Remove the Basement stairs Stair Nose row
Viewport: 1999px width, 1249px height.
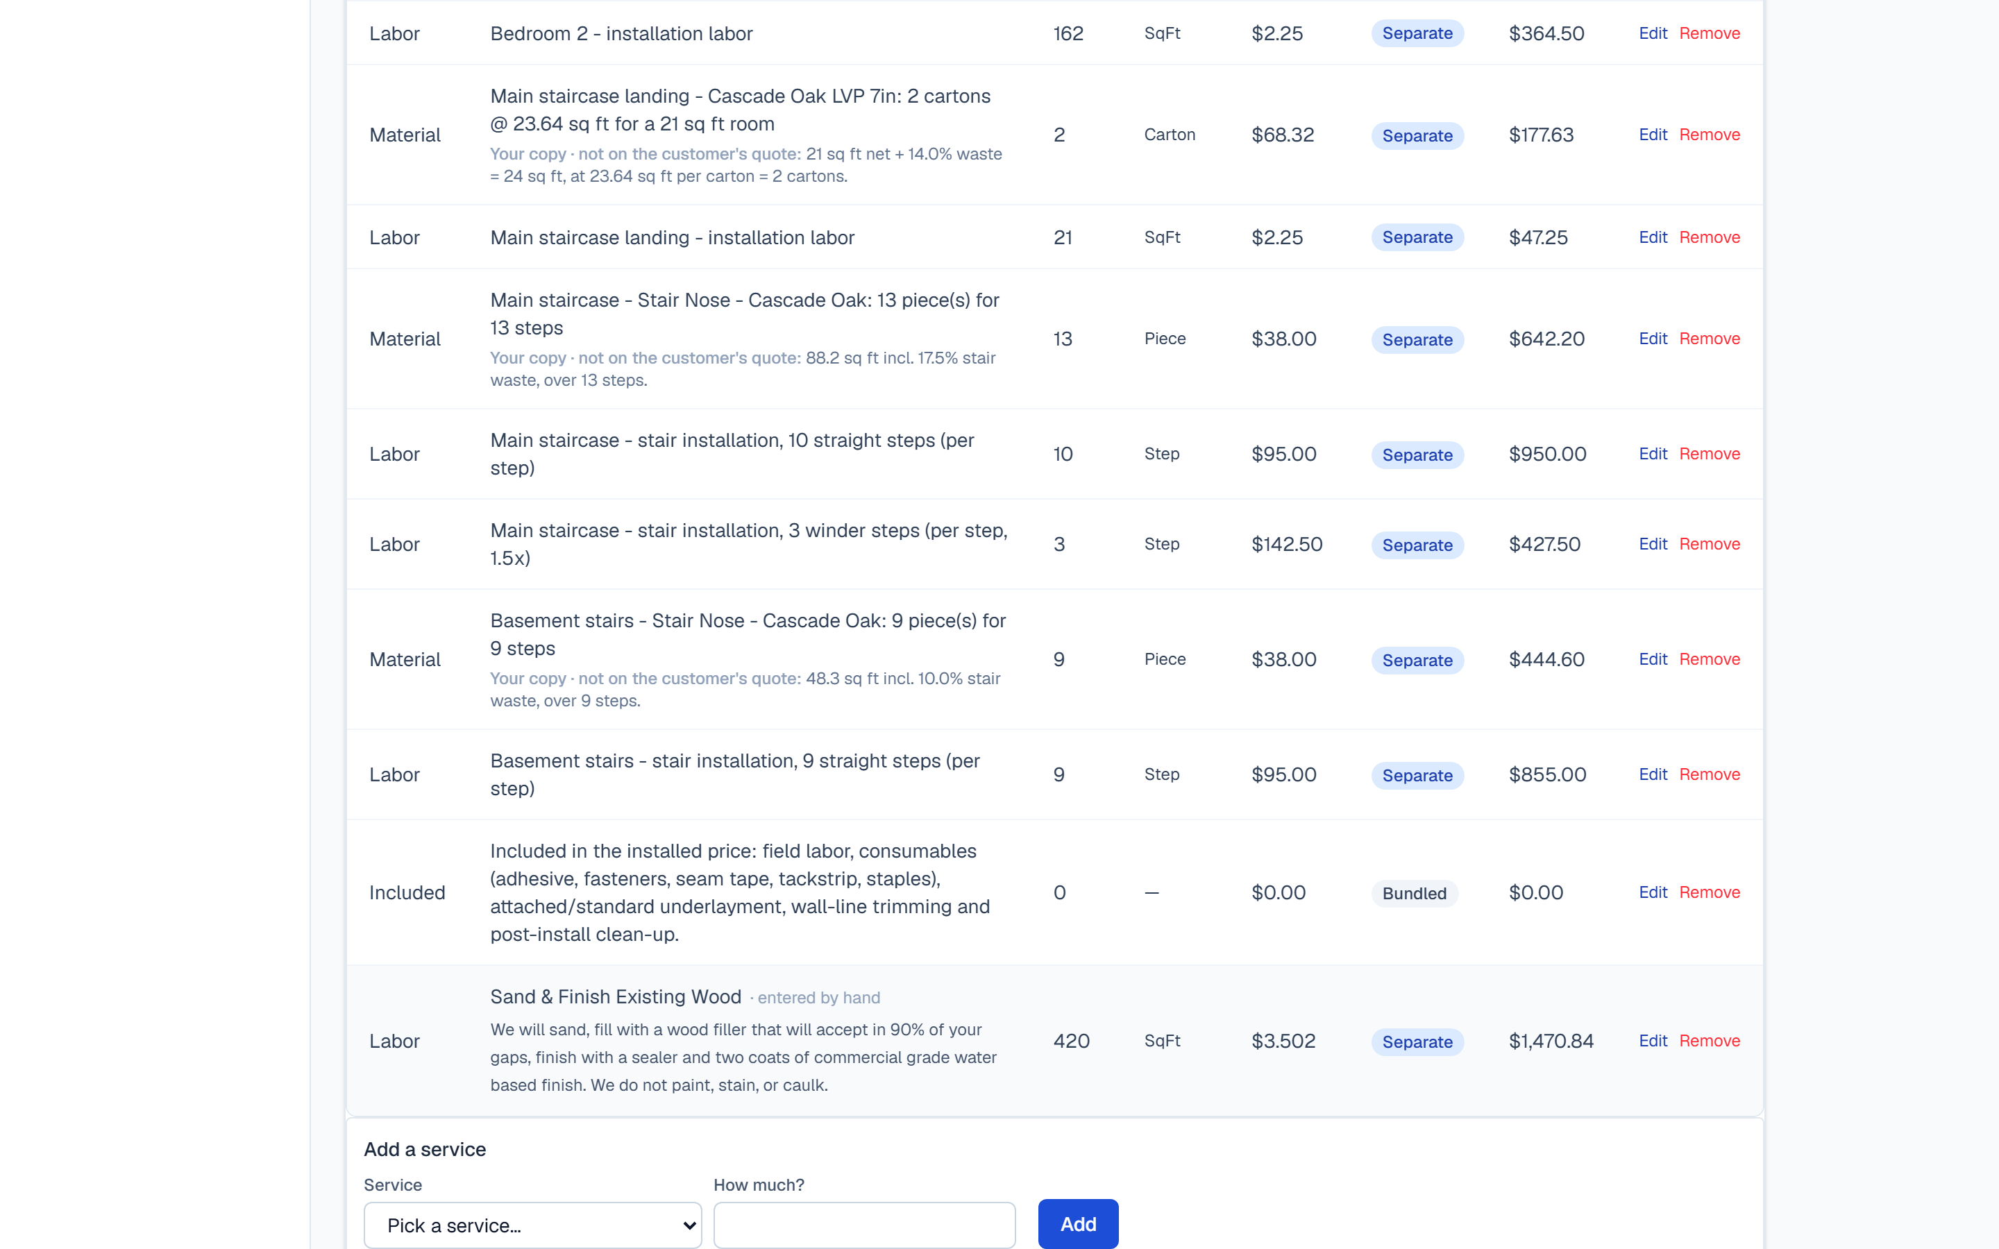pyautogui.click(x=1709, y=659)
